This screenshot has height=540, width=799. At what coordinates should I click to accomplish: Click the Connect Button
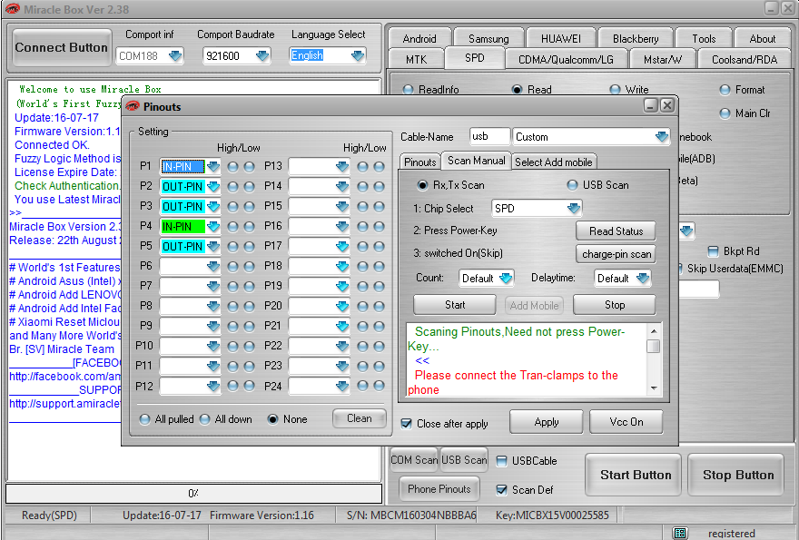(62, 47)
